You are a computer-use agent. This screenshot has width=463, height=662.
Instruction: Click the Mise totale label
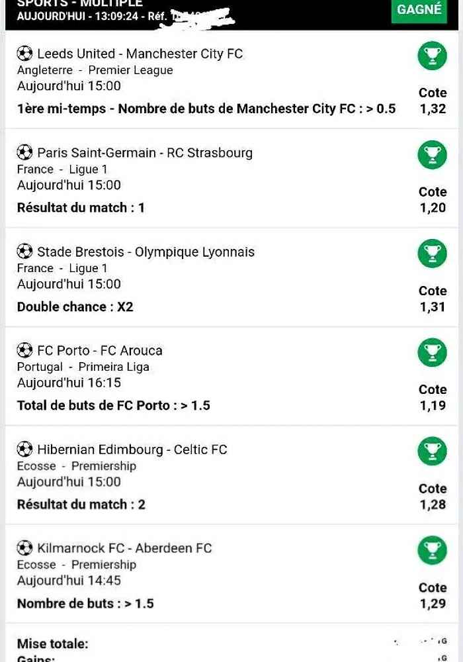click(x=53, y=644)
